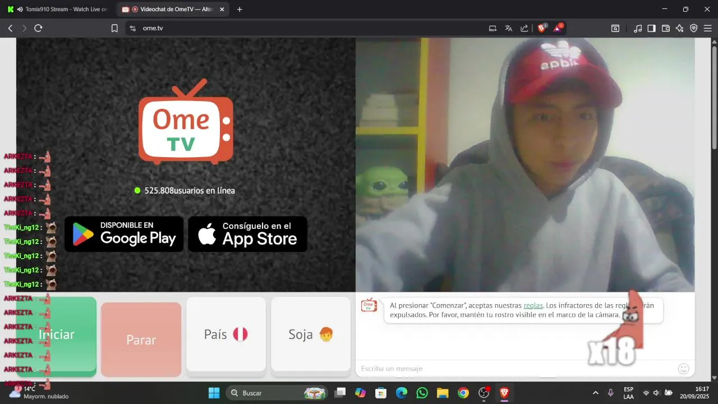Click the share page icon
This screenshot has height=404, width=718.
[x=524, y=28]
